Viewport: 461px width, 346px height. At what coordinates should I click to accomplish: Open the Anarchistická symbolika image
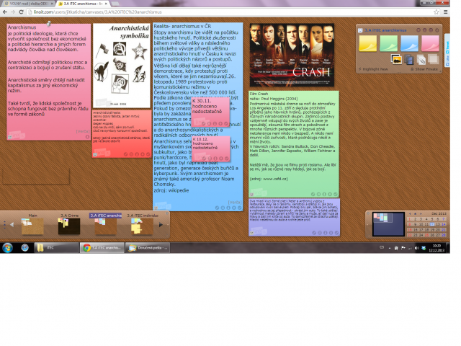(x=122, y=66)
